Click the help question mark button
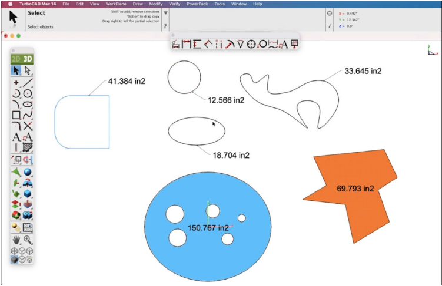This screenshot has height=286, width=442. [165, 26]
